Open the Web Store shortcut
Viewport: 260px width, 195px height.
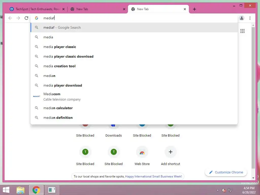(x=142, y=156)
